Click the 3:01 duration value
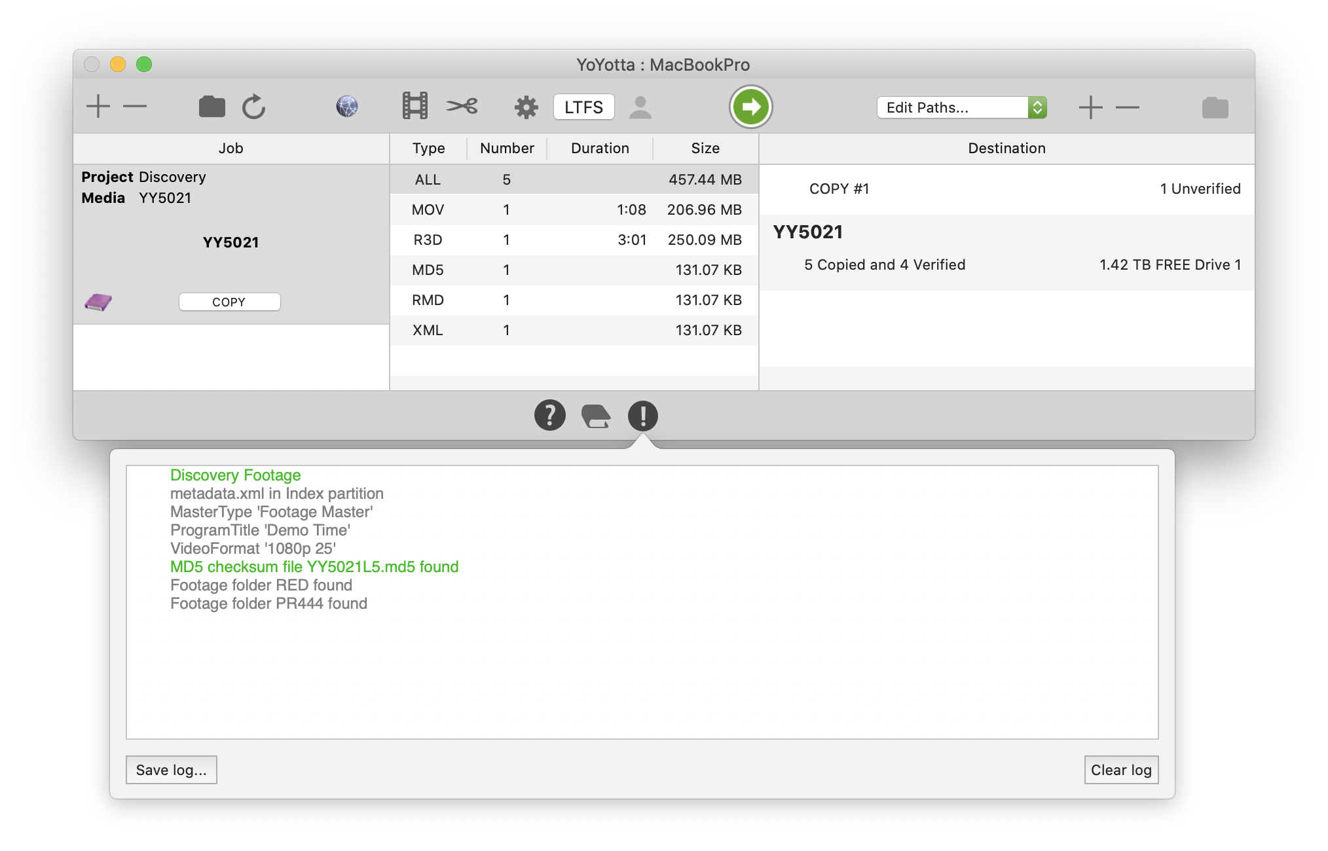The image size is (1328, 851). coord(632,240)
